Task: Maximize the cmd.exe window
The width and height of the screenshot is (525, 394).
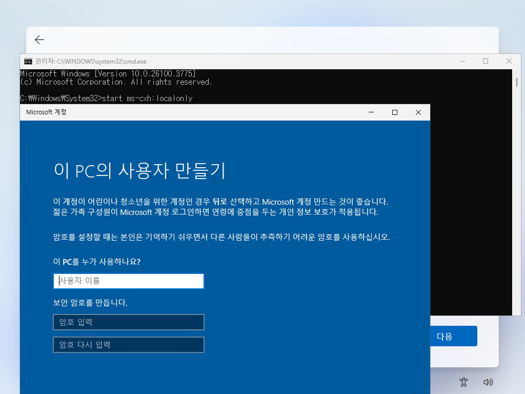Action: click(x=486, y=62)
